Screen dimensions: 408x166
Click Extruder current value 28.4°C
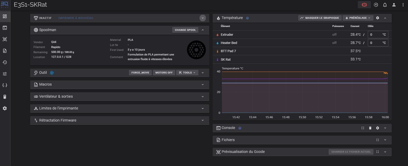point(355,35)
